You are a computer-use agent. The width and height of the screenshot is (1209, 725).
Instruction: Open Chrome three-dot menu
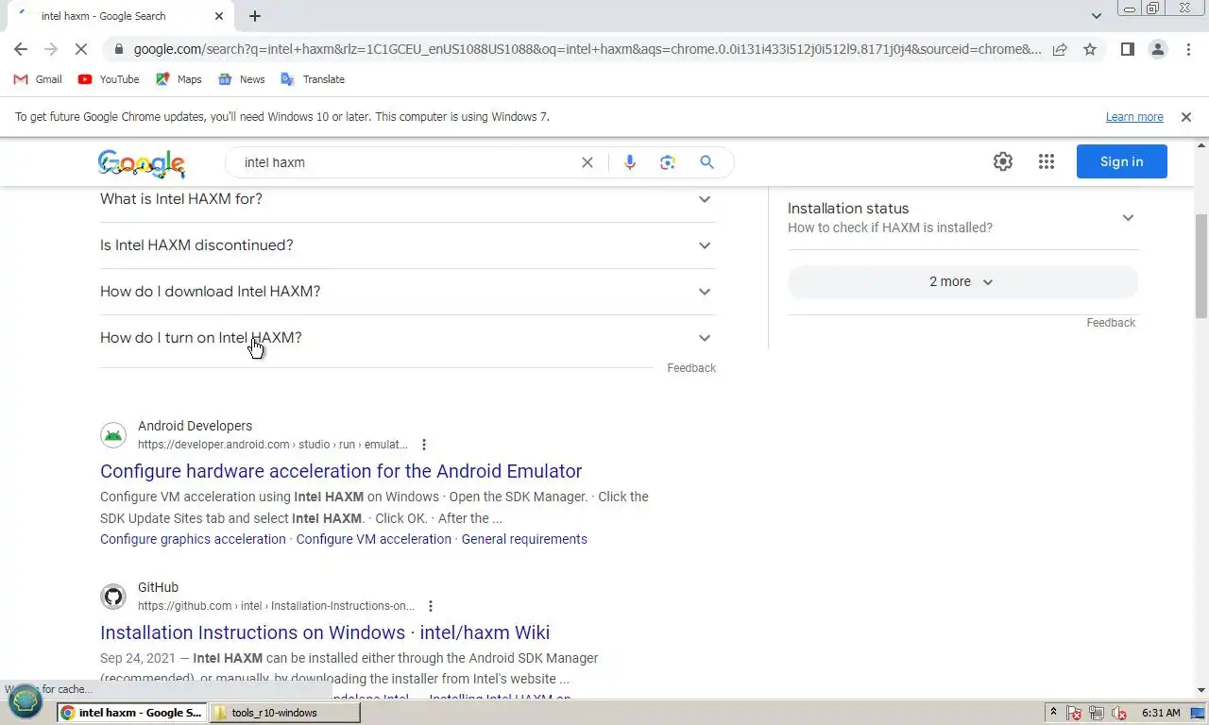(1188, 49)
